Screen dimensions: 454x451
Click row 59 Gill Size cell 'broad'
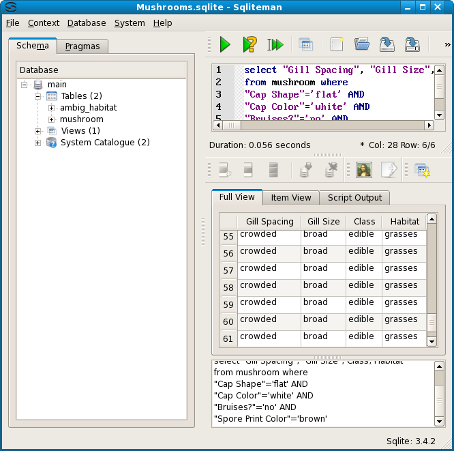[x=323, y=304]
